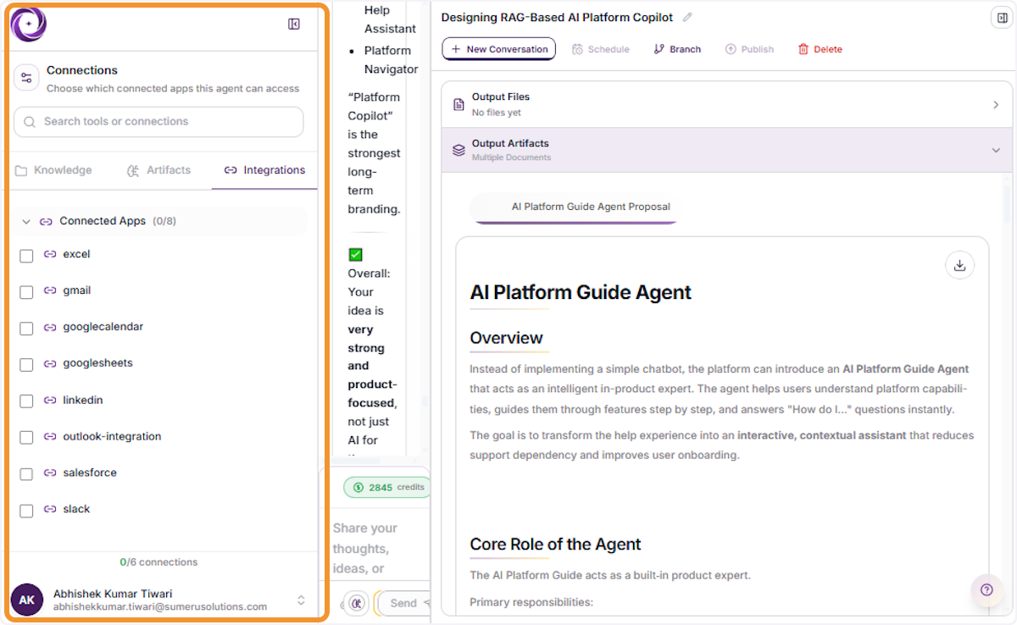Viewport: 1017px width, 625px height.
Task: Click the Output Files document icon
Action: click(x=458, y=104)
